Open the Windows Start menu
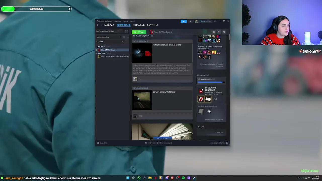This screenshot has width=322, height=181. coord(128,178)
